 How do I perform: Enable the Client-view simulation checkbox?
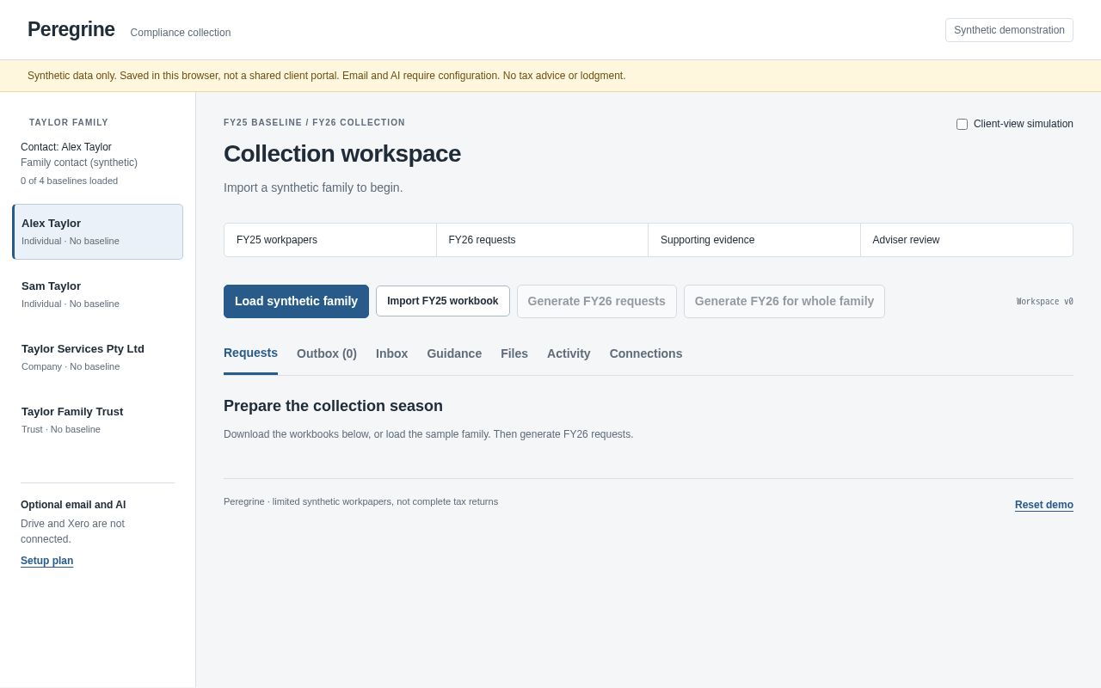coord(962,124)
